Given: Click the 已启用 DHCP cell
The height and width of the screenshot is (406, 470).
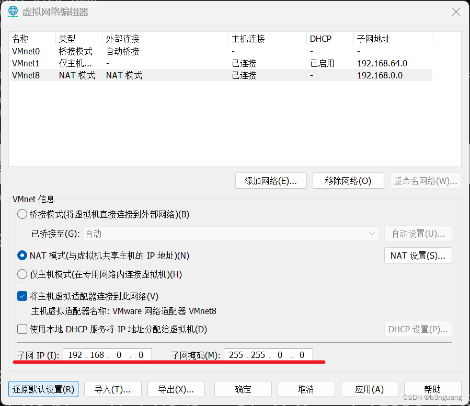Looking at the screenshot, I should coord(322,63).
